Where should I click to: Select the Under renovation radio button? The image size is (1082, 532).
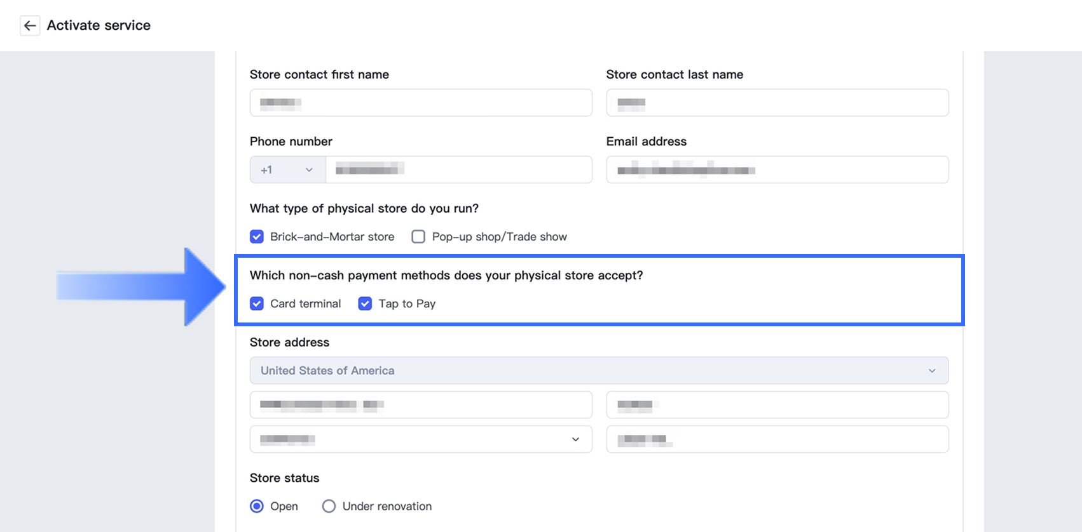click(x=329, y=506)
